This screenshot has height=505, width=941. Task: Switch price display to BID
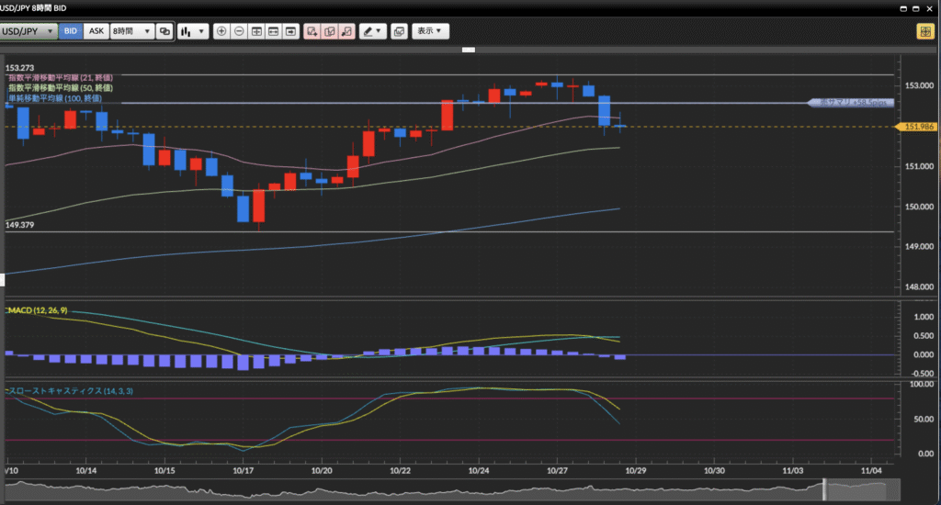71,31
